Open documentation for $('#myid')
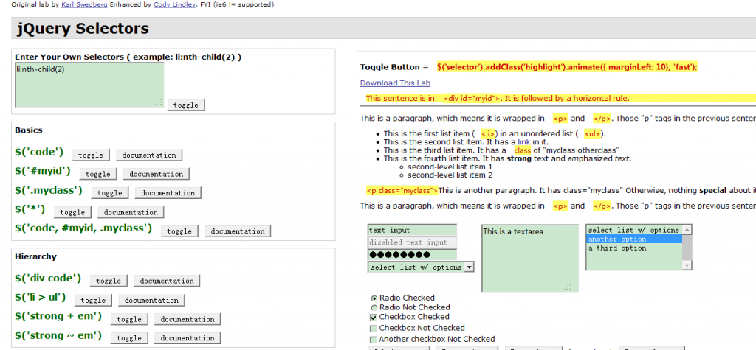The height and width of the screenshot is (350, 756). [x=157, y=174]
